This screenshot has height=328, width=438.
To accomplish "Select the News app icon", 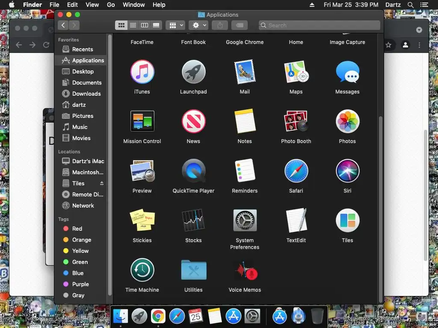I will click(x=194, y=121).
